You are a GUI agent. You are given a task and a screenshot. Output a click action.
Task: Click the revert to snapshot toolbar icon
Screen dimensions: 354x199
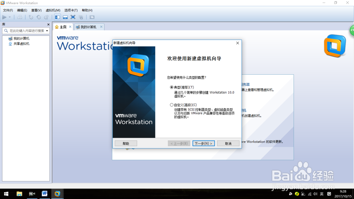pos(39,17)
